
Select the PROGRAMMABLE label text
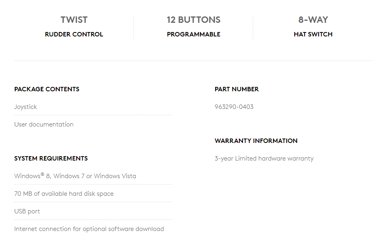click(194, 34)
